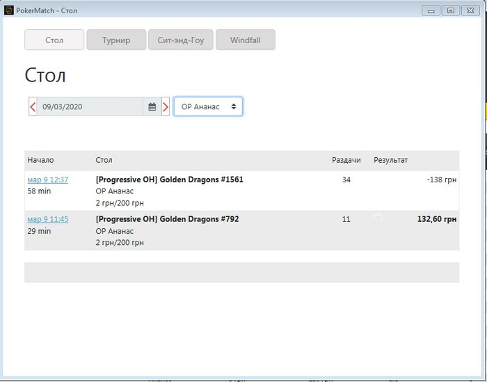Click the Результат column header
Image resolution: width=487 pixels, height=382 pixels.
coord(391,160)
